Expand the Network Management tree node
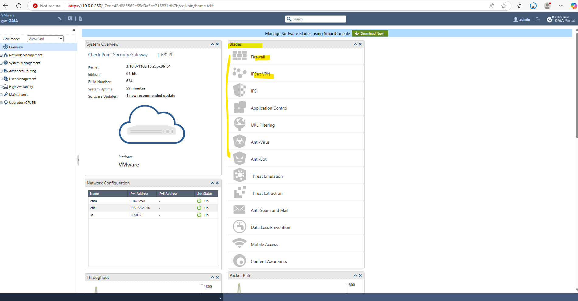Screen dimensions: 578x301 click(1, 55)
